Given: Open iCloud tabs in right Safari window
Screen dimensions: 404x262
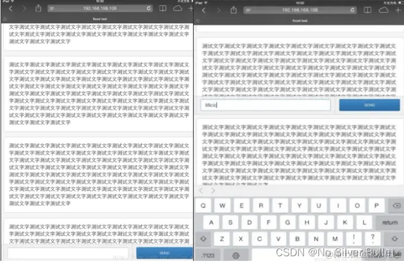Looking at the screenshot, I should (x=383, y=10).
